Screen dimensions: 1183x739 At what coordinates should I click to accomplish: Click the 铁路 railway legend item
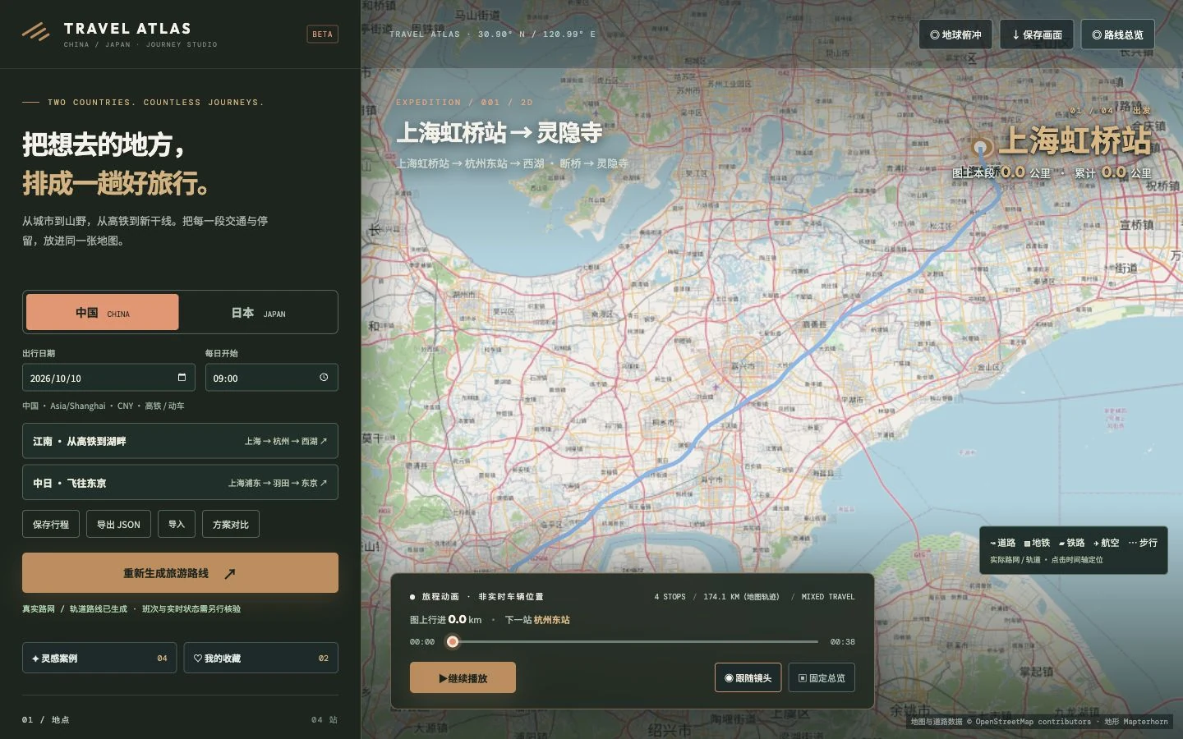(1071, 543)
